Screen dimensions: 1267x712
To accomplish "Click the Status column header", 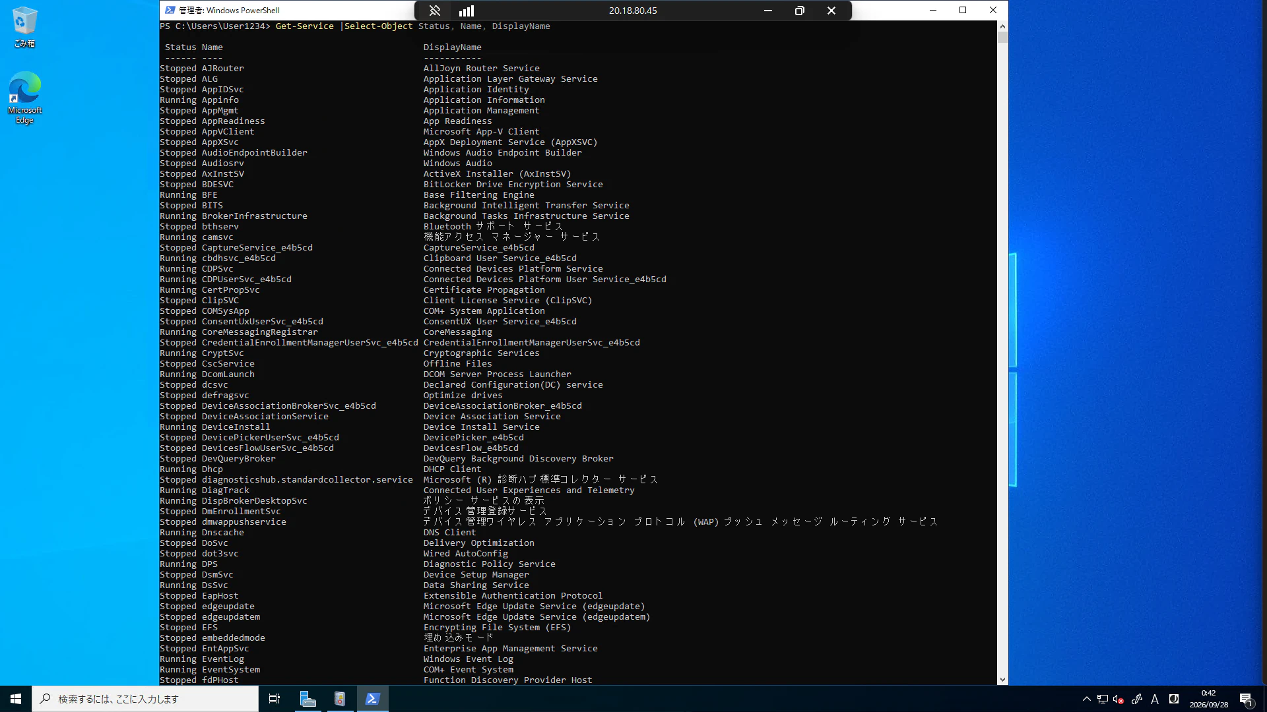I will (180, 47).
